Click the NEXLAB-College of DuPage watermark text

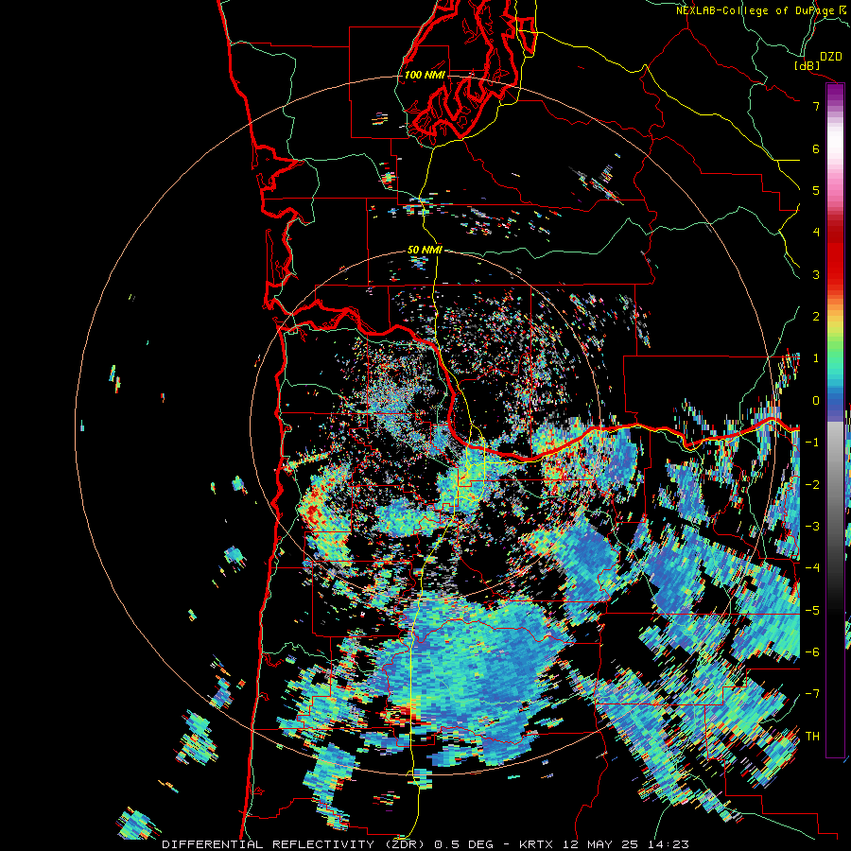(x=762, y=10)
